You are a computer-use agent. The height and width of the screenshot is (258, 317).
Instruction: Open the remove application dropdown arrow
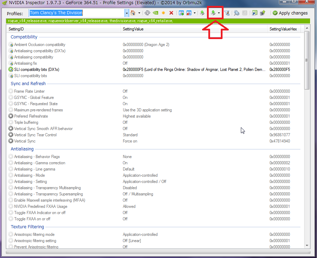194,13
